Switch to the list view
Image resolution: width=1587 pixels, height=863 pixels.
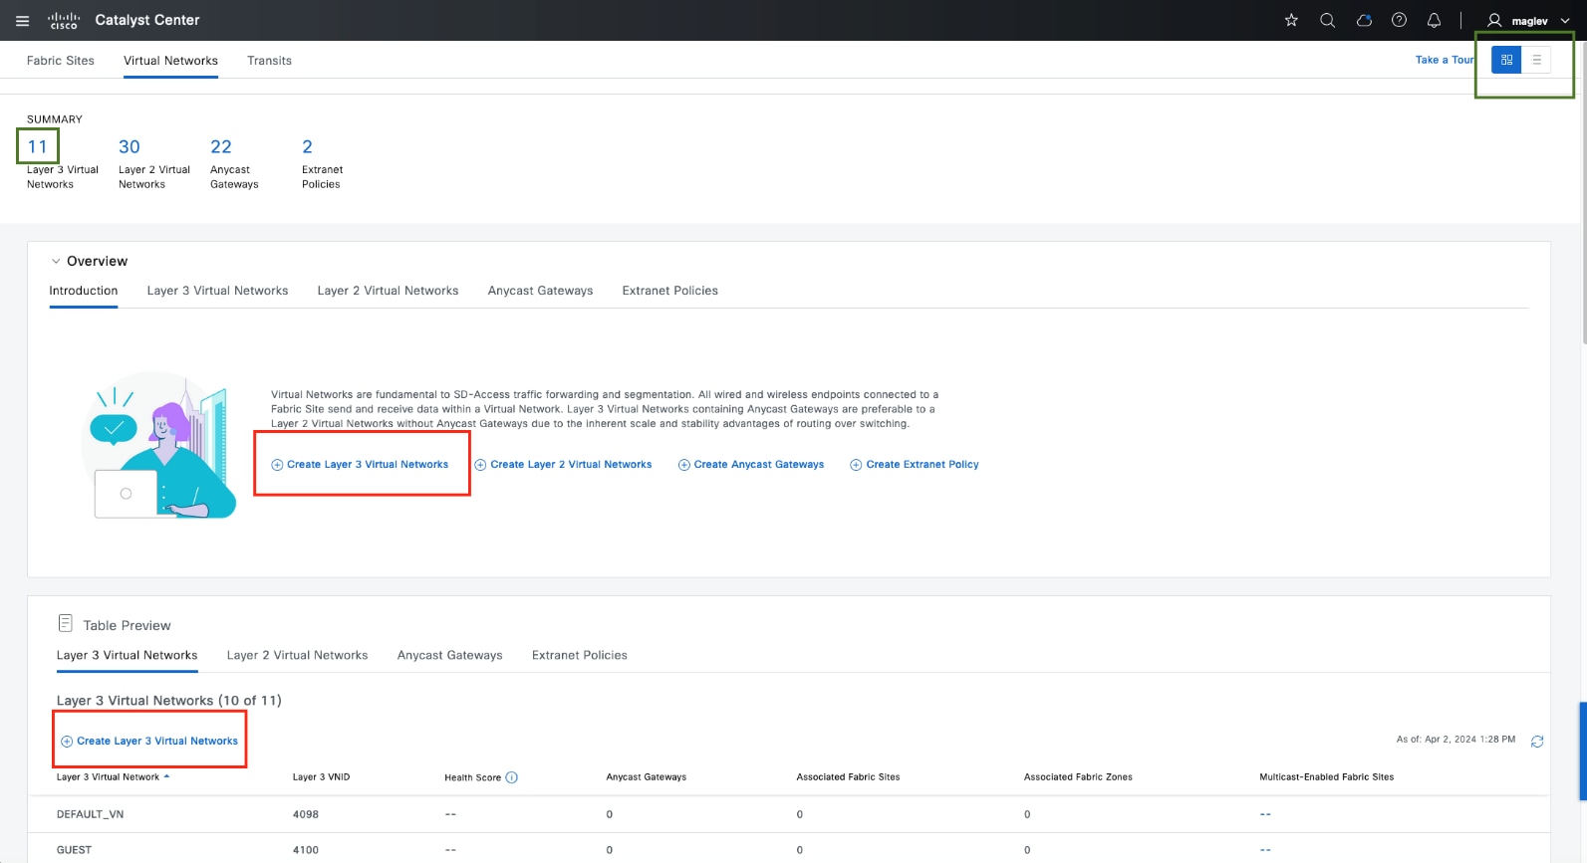(x=1536, y=60)
